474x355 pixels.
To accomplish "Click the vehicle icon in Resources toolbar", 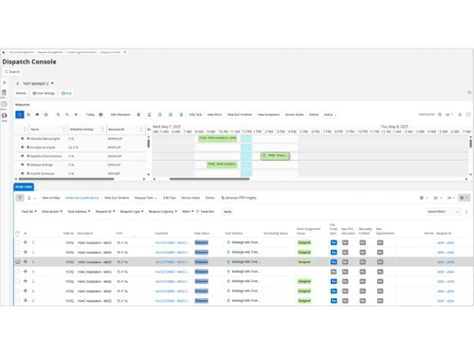I will click(37, 115).
